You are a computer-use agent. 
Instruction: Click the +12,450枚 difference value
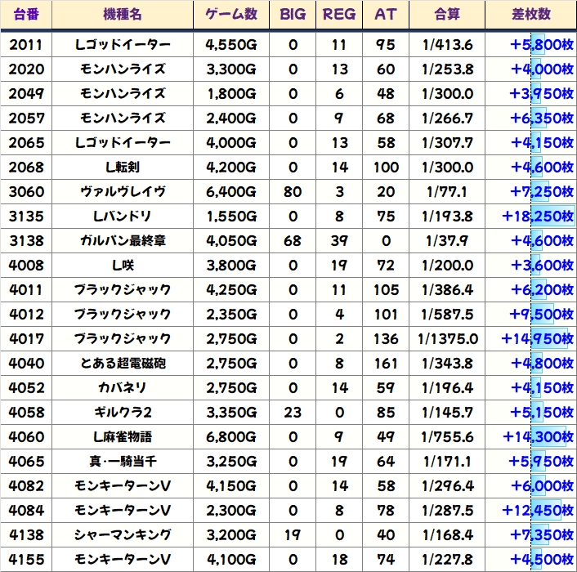tap(538, 511)
